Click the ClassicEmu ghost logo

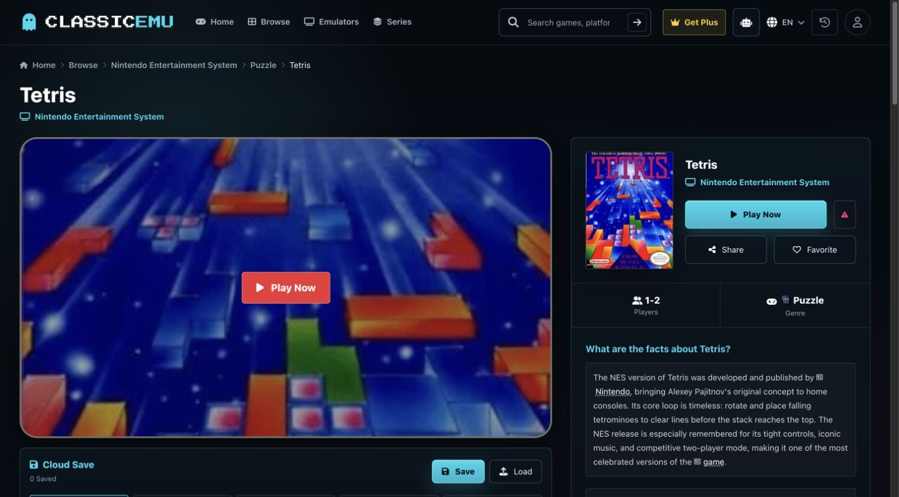point(28,22)
